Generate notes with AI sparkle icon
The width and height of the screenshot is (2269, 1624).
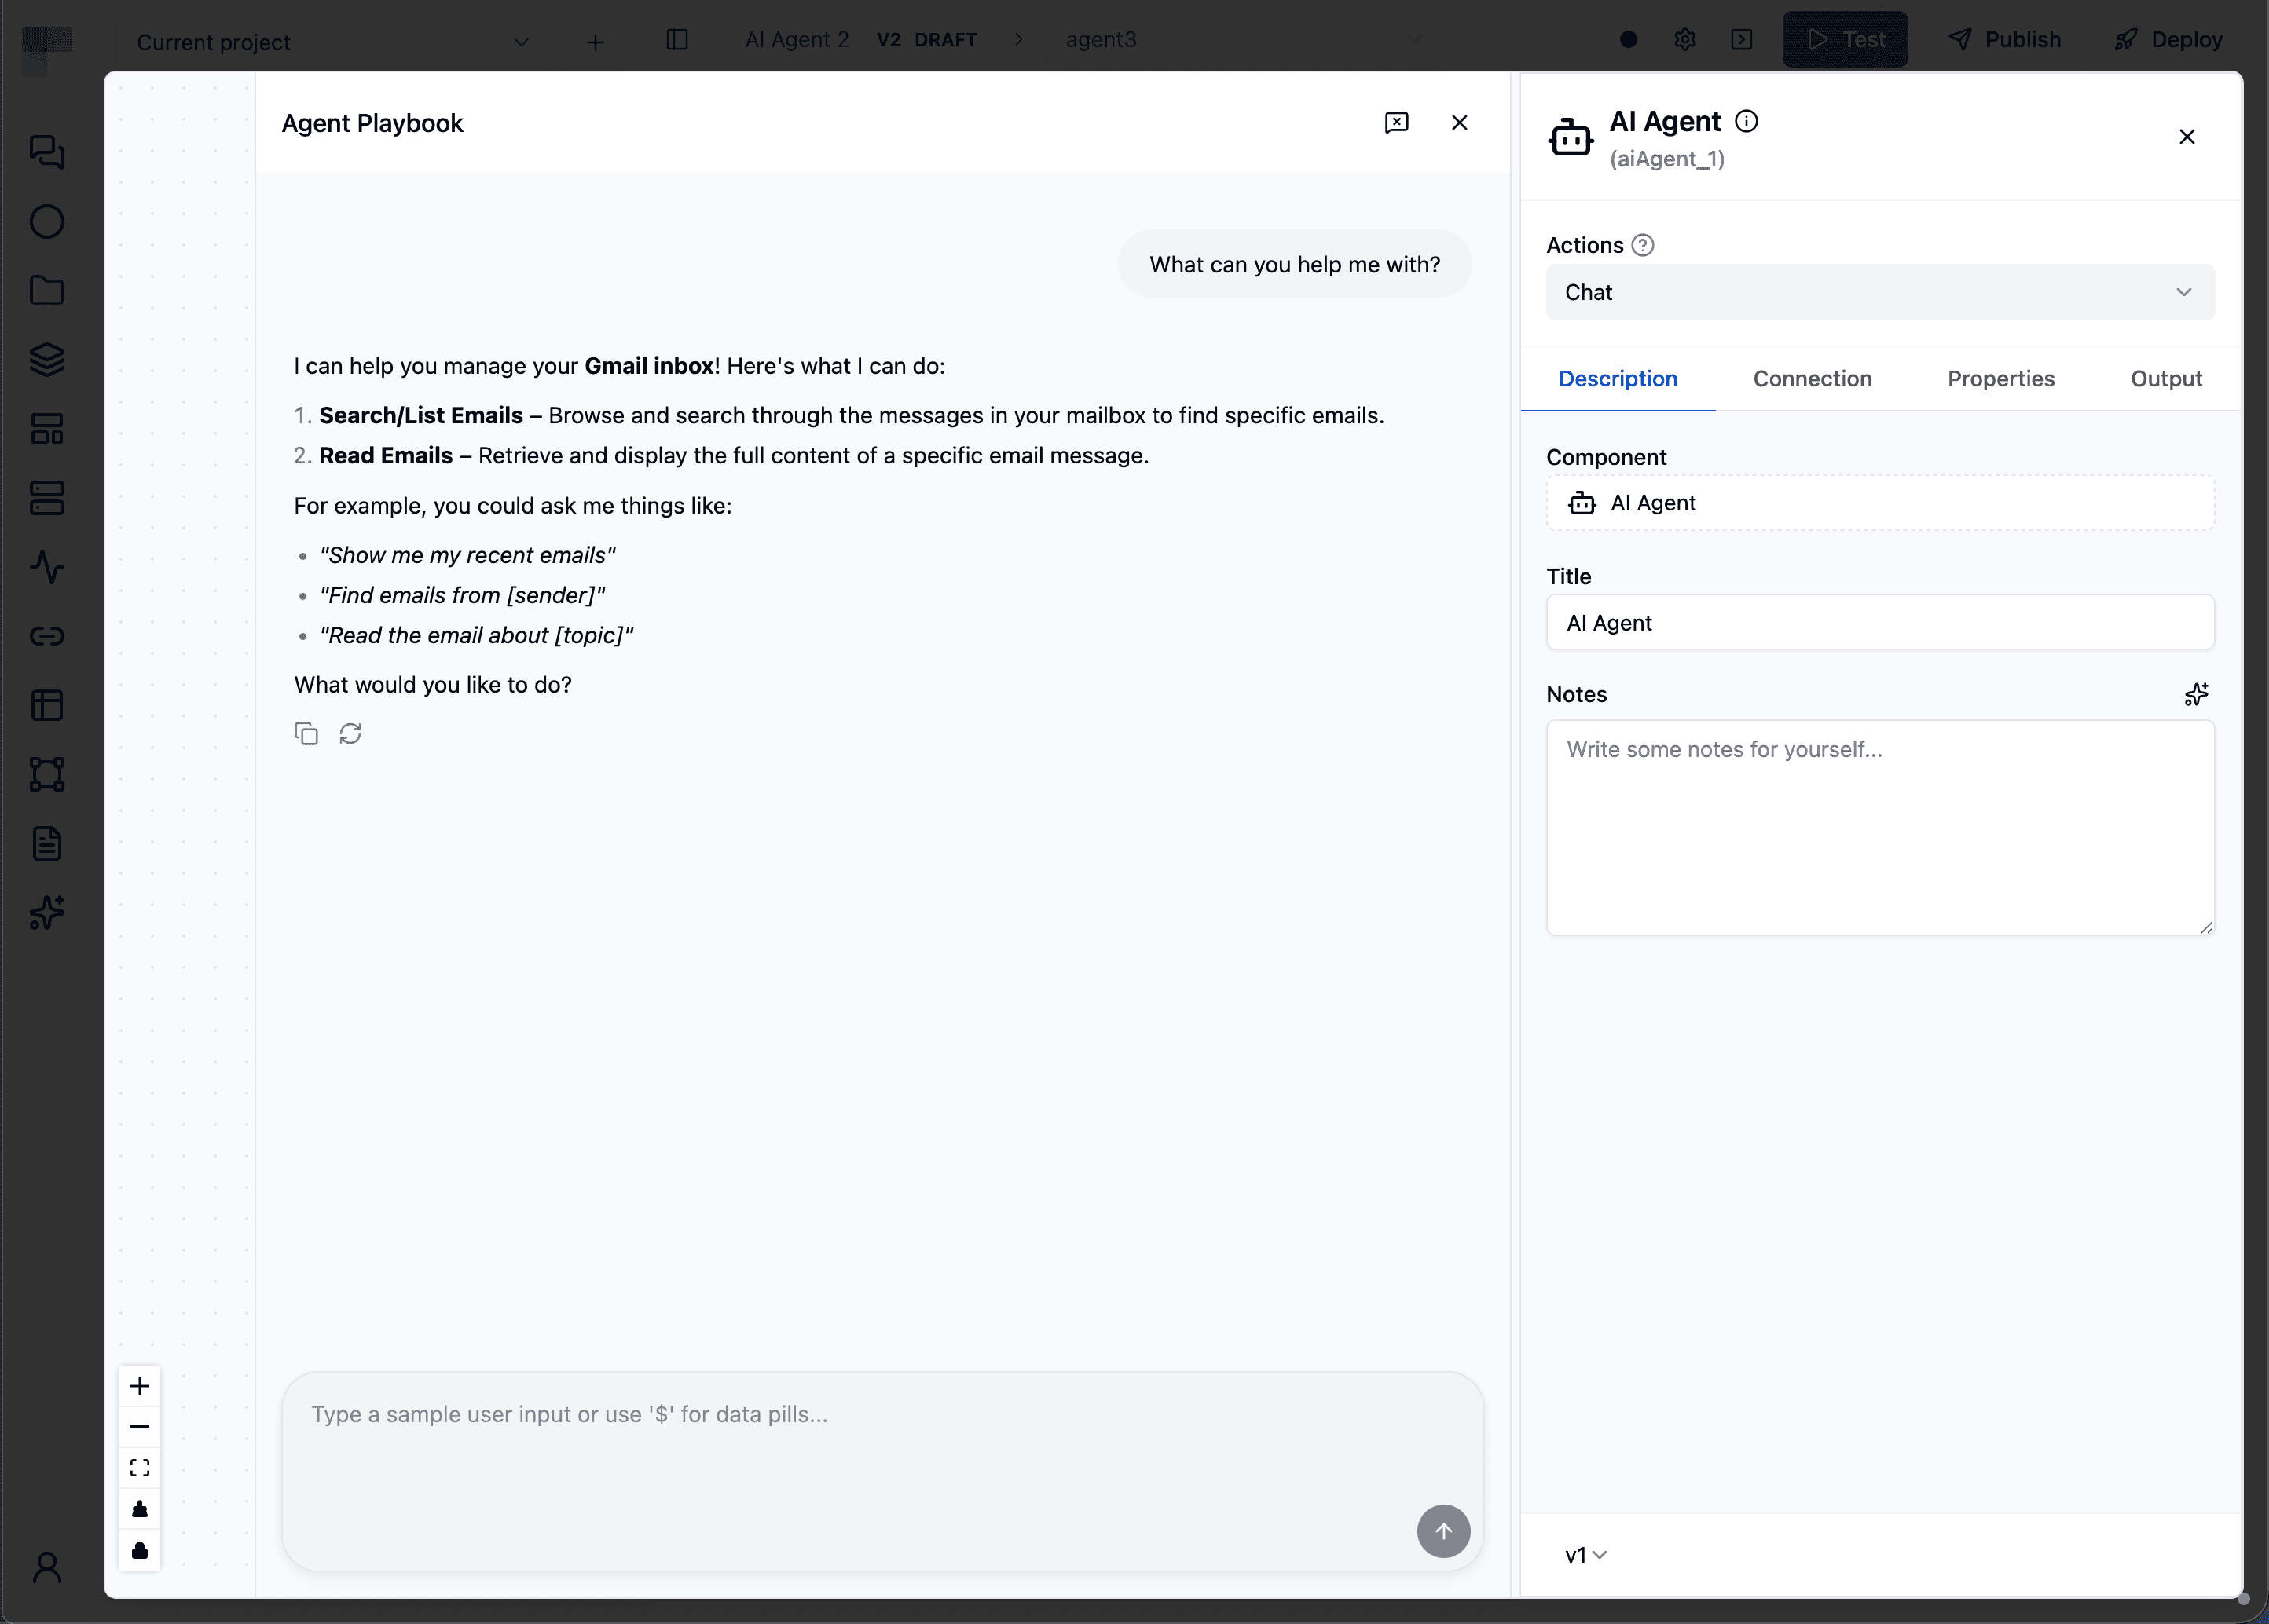click(2197, 694)
